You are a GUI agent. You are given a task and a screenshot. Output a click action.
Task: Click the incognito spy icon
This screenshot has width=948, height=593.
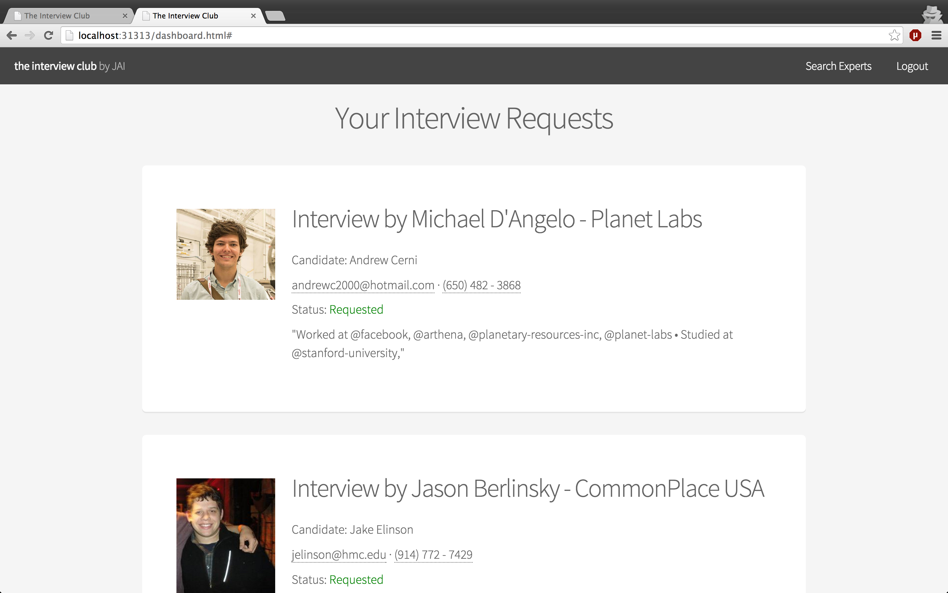tap(932, 14)
